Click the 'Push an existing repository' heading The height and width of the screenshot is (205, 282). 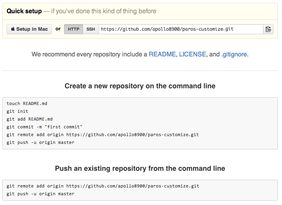click(140, 168)
